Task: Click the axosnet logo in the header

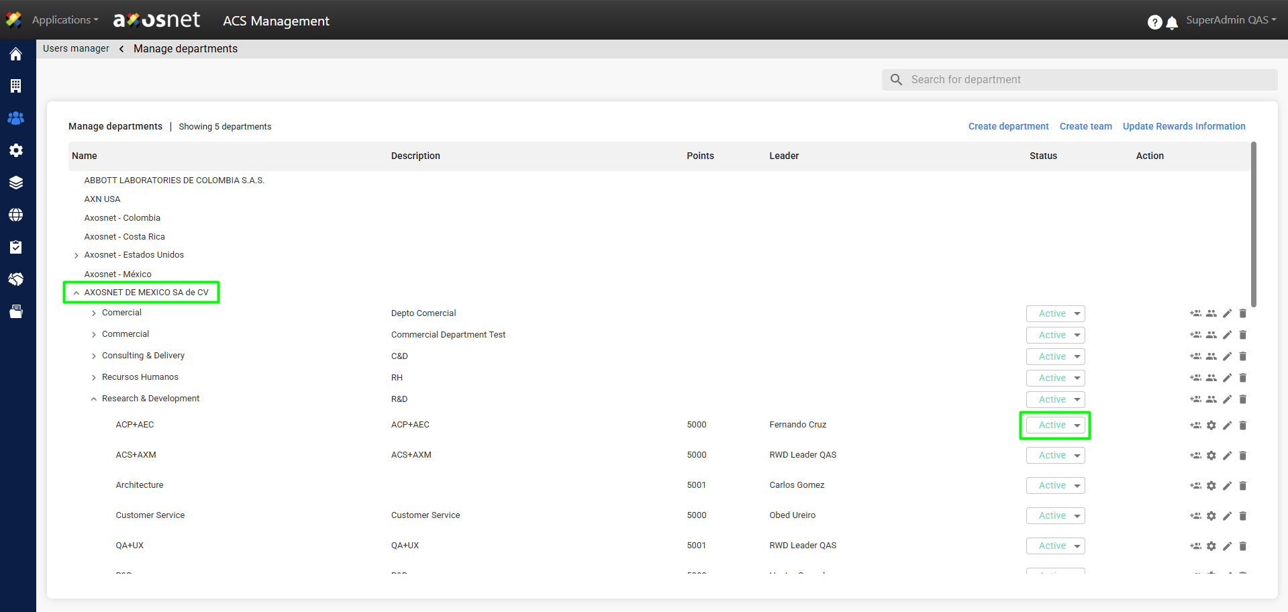Action: (x=156, y=20)
